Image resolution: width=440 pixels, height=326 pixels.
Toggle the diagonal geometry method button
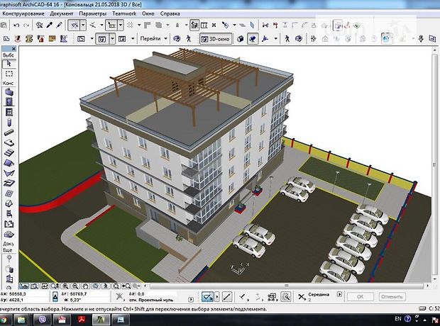227,296
